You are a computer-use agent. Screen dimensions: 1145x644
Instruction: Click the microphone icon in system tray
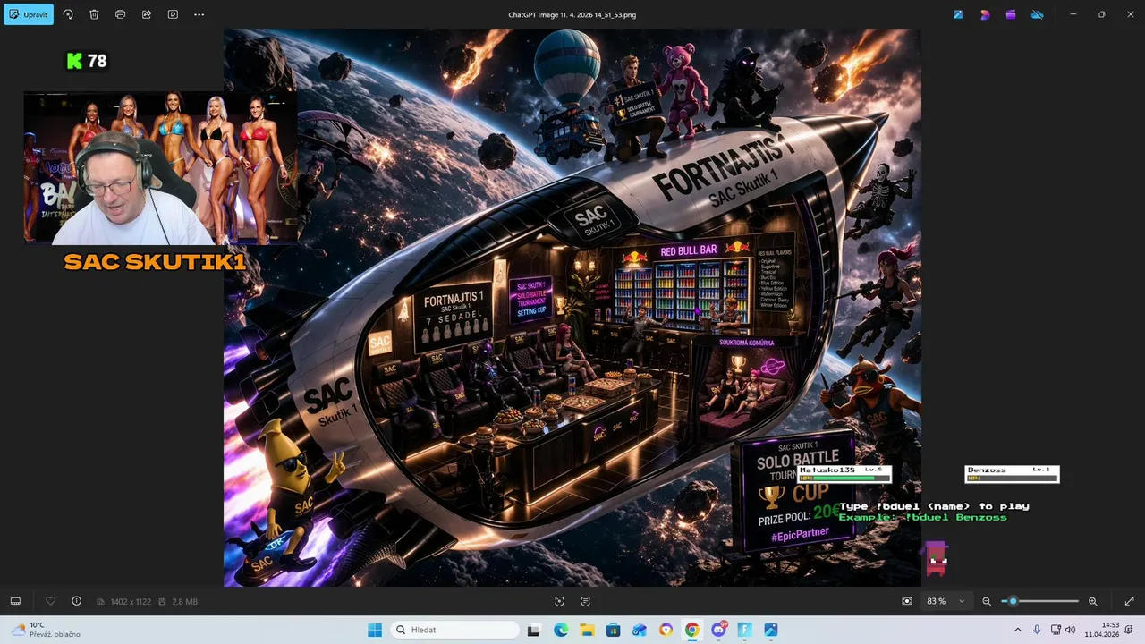[x=1037, y=630]
